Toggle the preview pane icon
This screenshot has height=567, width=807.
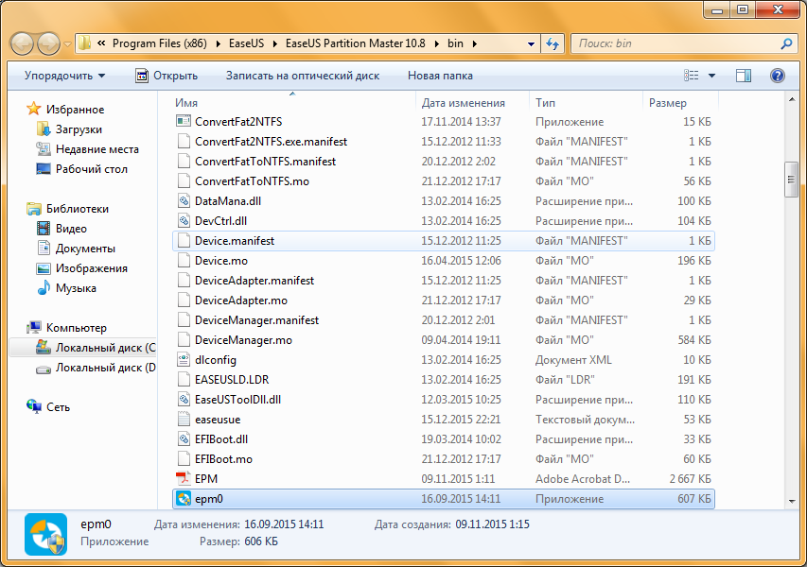[744, 77]
